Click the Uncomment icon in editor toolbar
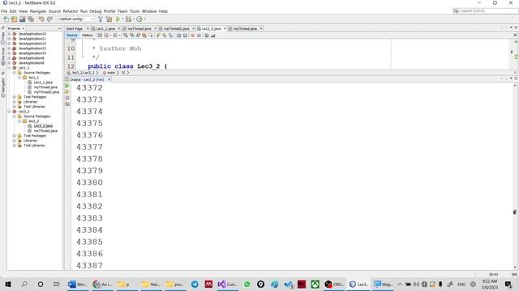This screenshot has height=291, width=519. pos(212,36)
